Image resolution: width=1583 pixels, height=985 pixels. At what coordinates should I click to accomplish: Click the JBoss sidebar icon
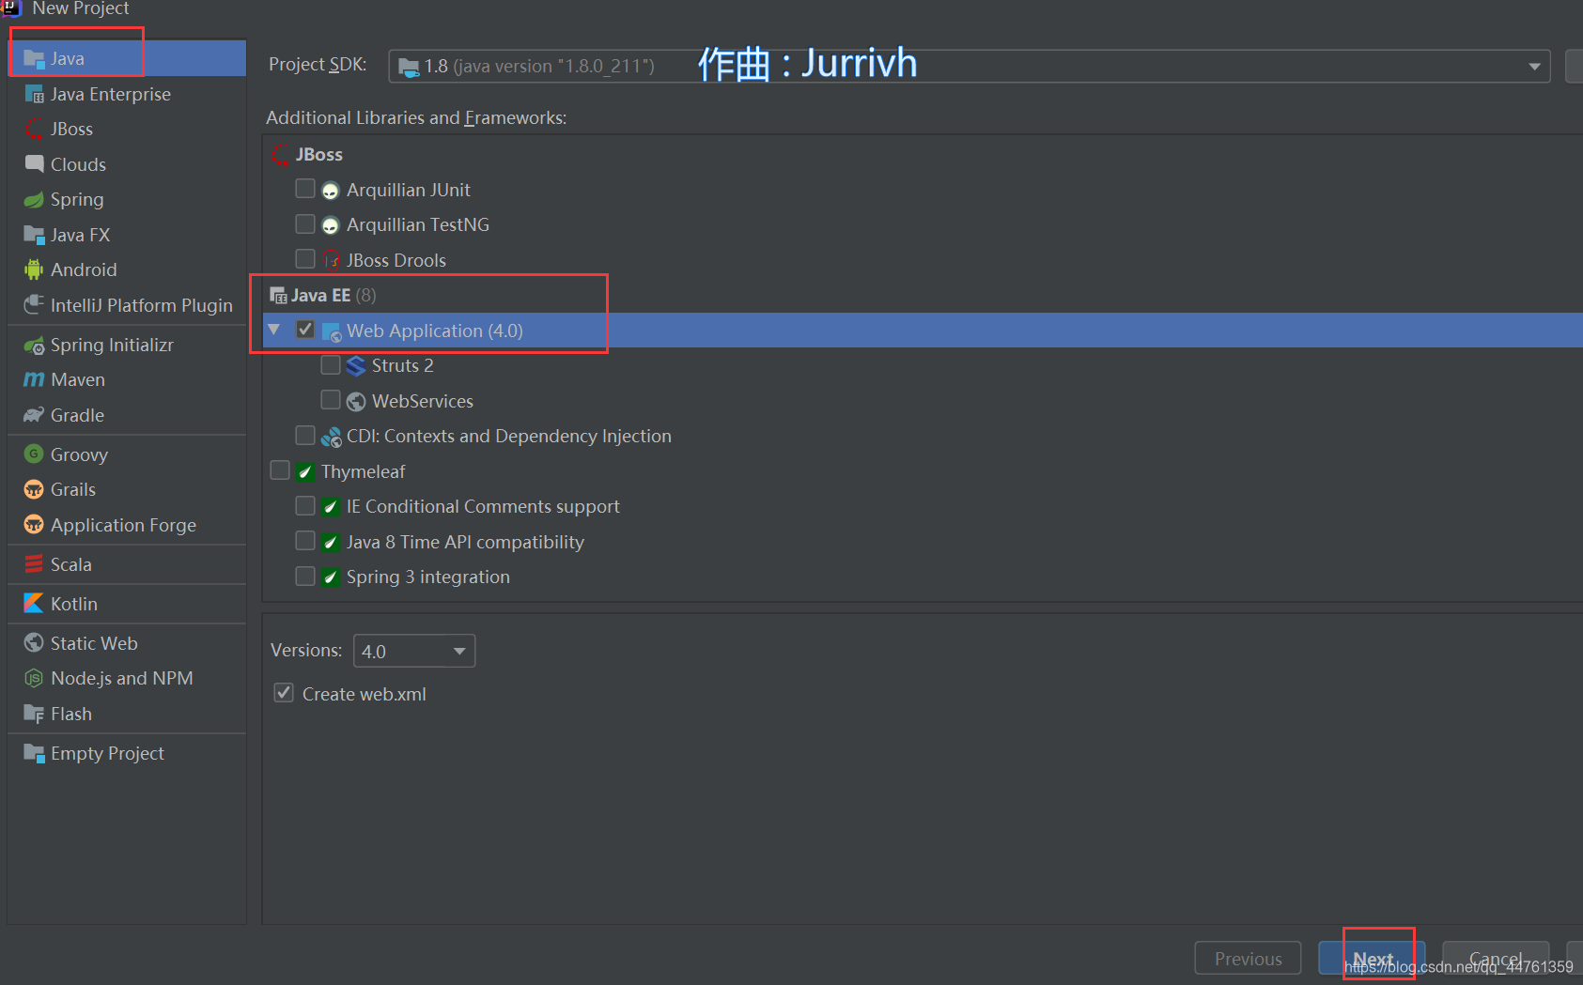(34, 129)
